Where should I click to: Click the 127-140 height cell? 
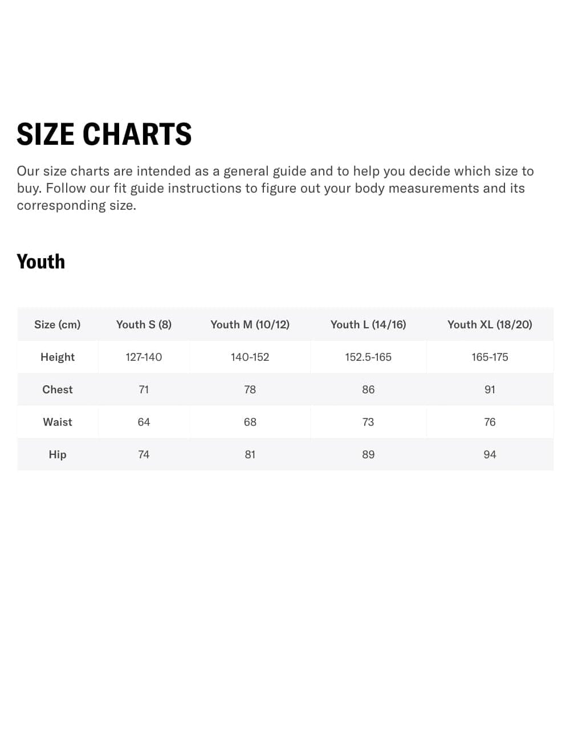point(144,357)
